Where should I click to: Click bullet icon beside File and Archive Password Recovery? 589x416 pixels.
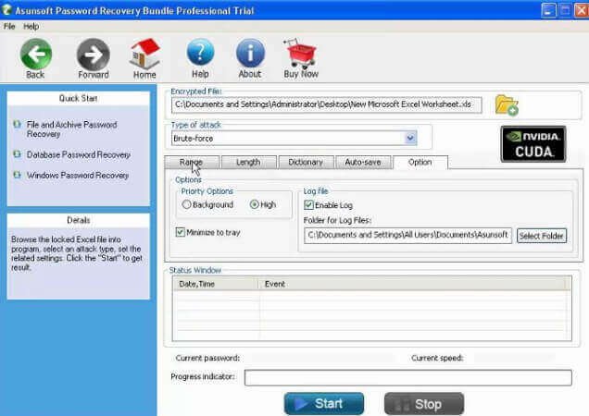(17, 124)
